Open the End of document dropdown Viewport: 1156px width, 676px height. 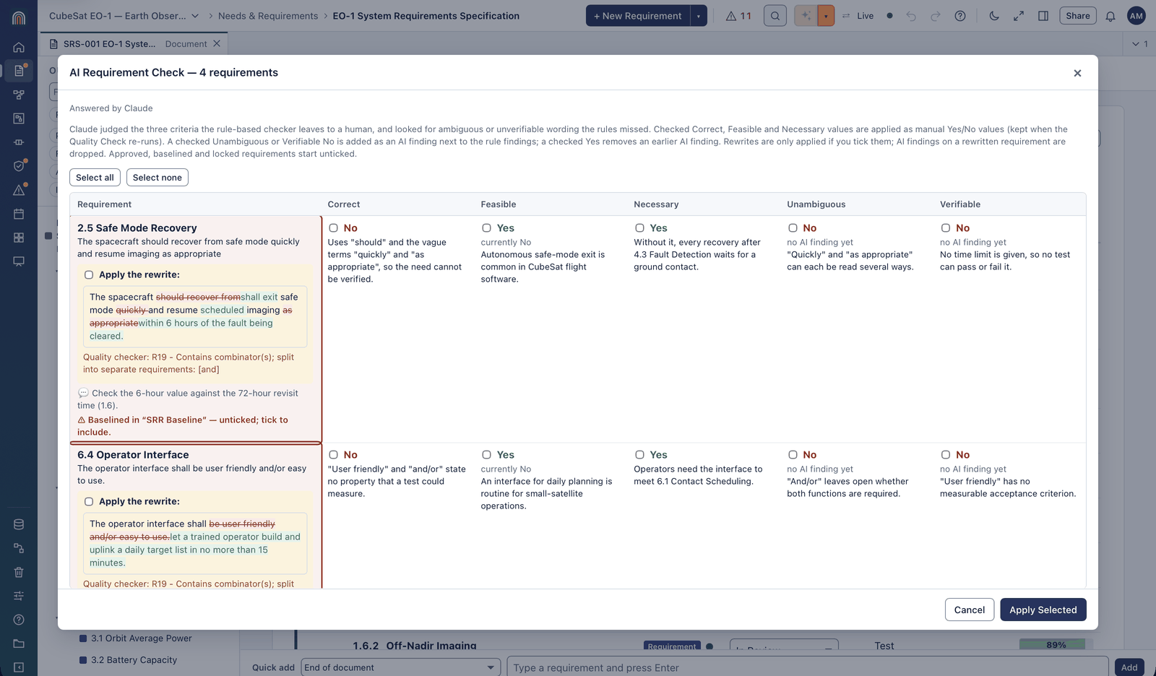(x=401, y=667)
